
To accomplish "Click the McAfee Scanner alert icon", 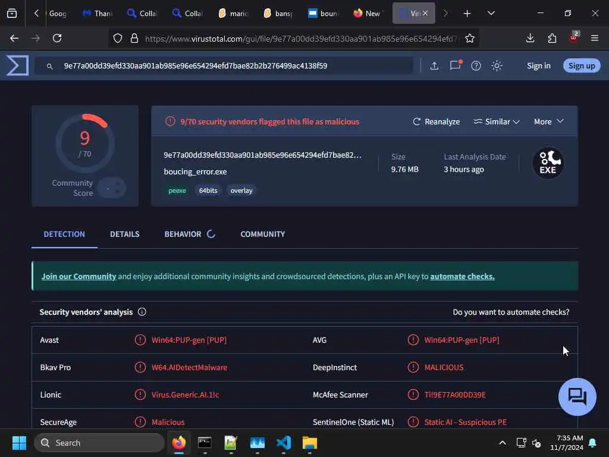I will pyautogui.click(x=413, y=395).
